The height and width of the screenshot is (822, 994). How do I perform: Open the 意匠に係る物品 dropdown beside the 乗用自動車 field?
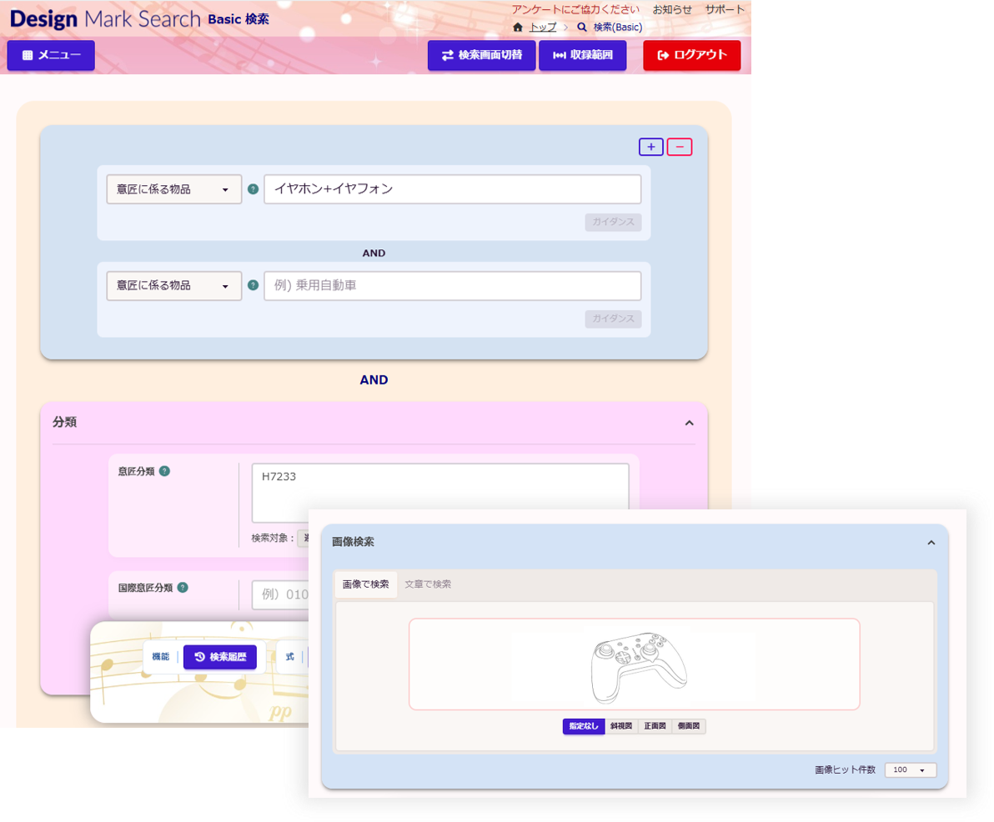pos(173,286)
